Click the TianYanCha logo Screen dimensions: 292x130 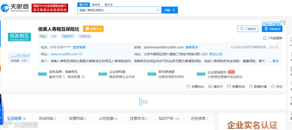coord(15,8)
